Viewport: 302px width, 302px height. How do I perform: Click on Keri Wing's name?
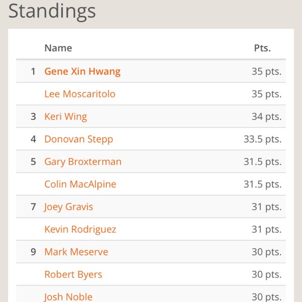[x=65, y=117]
